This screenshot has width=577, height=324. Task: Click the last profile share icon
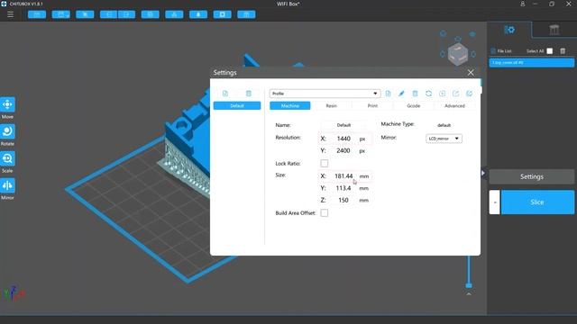[469, 94]
